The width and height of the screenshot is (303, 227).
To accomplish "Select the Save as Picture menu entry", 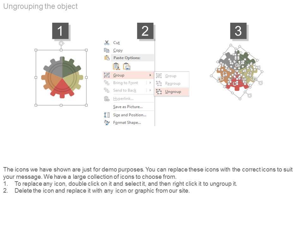I will (128, 107).
